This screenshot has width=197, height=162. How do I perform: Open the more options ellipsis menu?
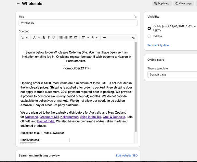point(104,38)
